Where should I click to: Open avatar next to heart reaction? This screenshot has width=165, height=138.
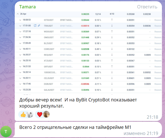[46, 114]
